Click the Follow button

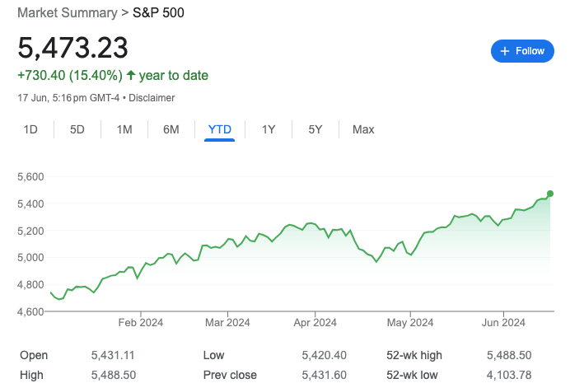pyautogui.click(x=523, y=51)
